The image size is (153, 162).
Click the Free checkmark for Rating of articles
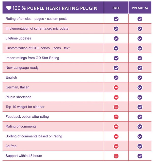116,19
